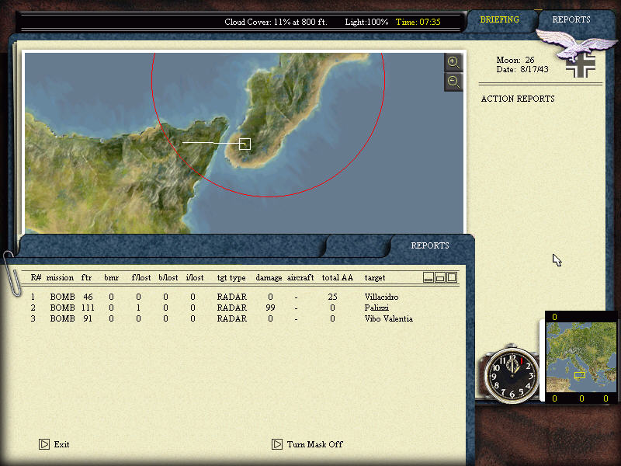
Task: Click the 'total AA' column header
Action: tap(337, 277)
